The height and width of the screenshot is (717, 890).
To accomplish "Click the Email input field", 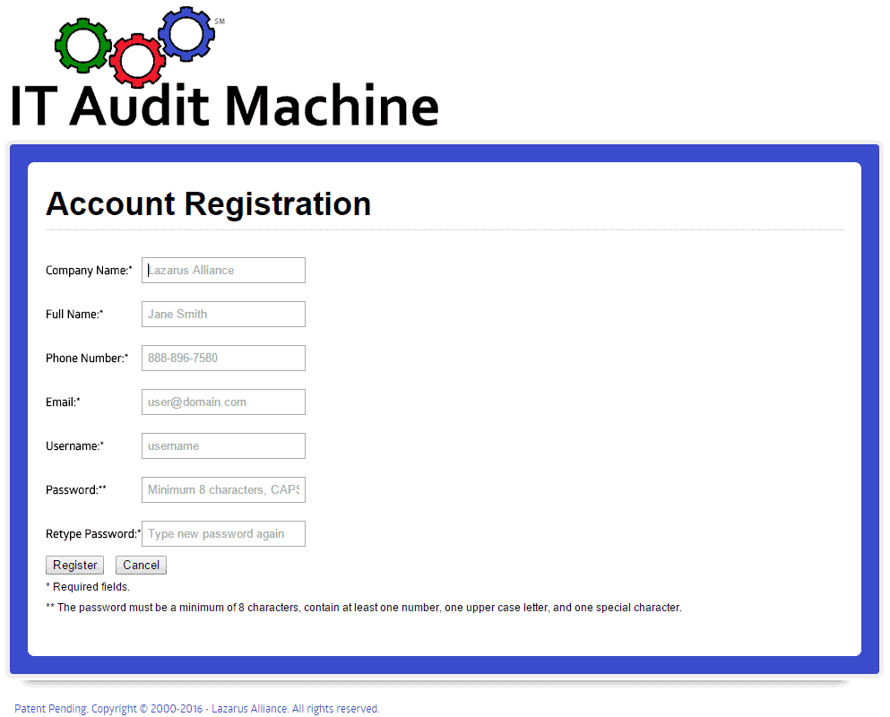I will [223, 402].
